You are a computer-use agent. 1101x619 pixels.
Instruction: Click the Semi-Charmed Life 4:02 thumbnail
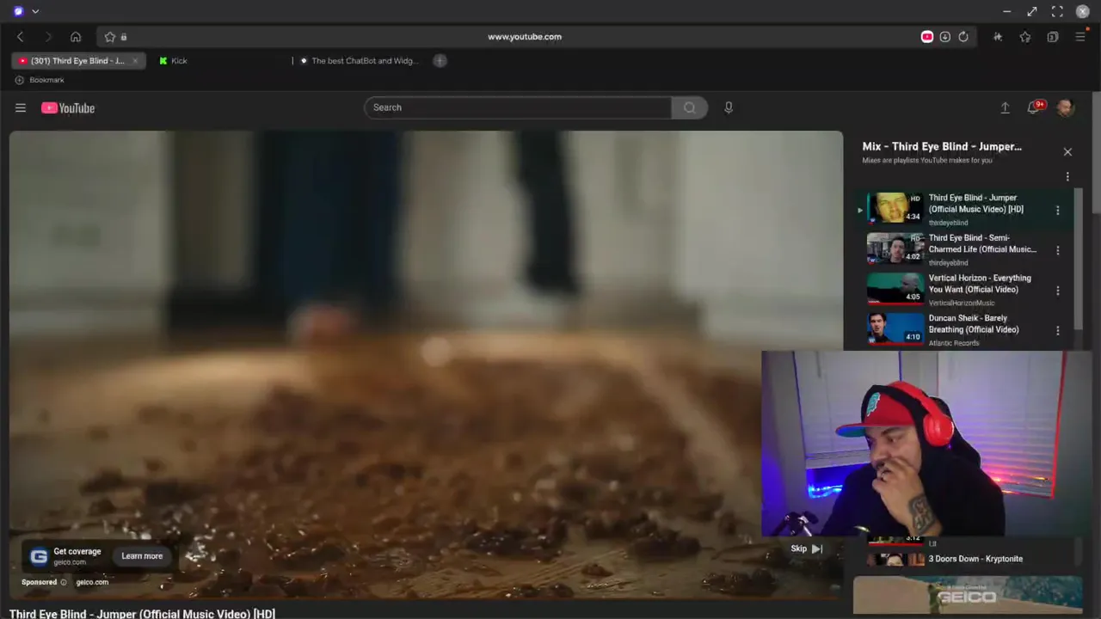(895, 248)
